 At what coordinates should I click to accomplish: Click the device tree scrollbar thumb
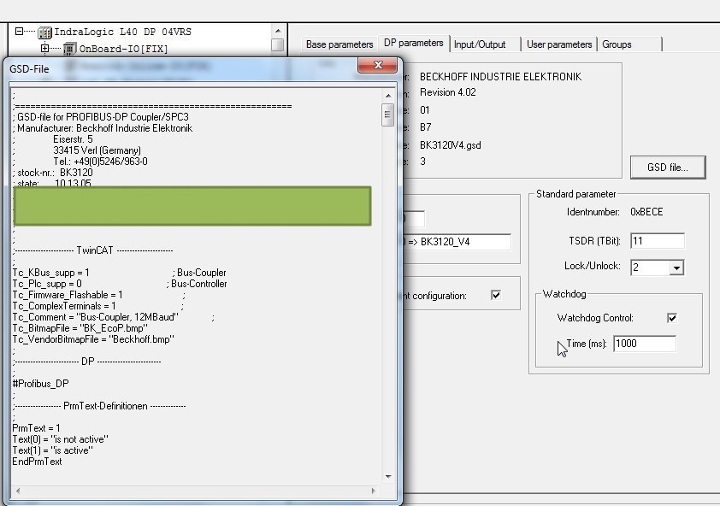click(x=277, y=45)
